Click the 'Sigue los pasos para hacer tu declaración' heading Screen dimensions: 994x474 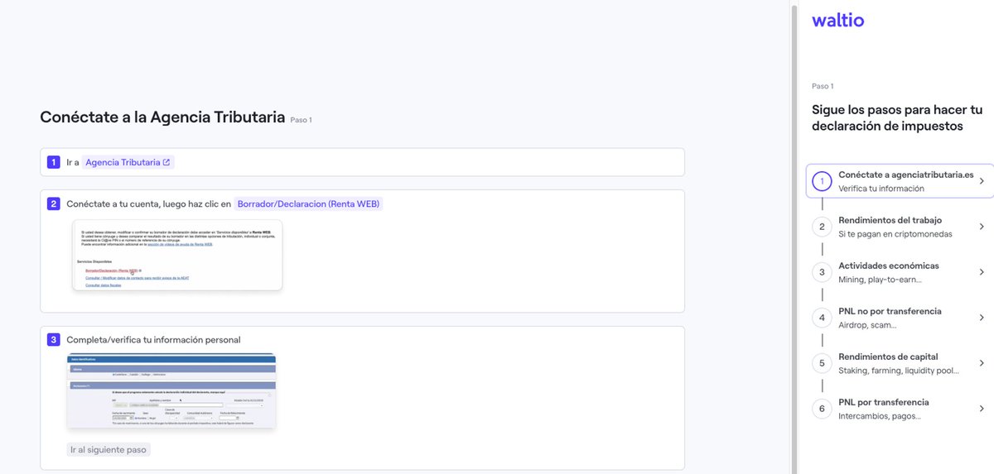(897, 117)
